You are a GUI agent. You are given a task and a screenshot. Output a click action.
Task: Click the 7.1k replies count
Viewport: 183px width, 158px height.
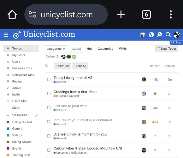click(155, 108)
